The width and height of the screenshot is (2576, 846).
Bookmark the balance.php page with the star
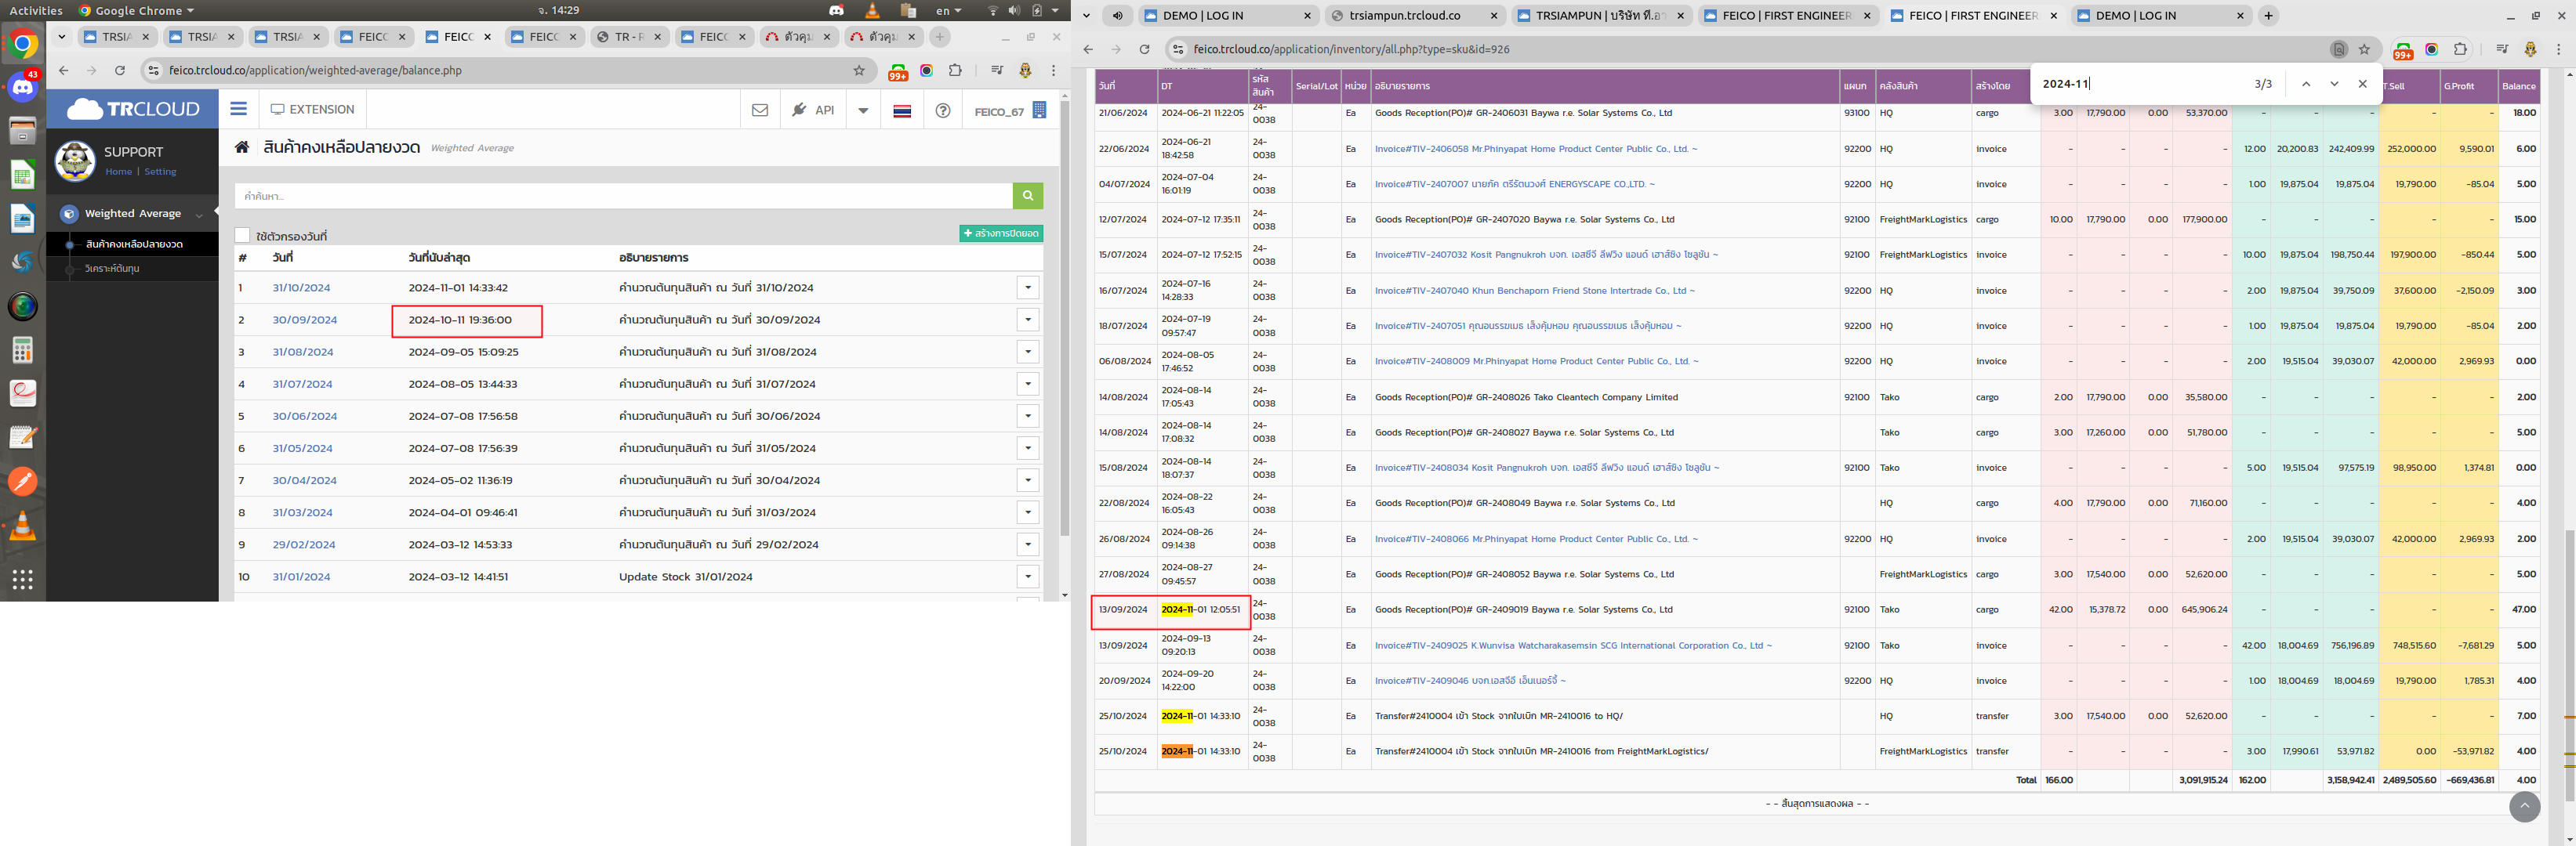click(x=859, y=71)
